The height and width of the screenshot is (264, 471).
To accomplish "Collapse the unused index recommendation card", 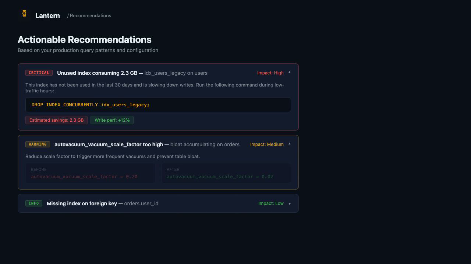I will coord(290,73).
